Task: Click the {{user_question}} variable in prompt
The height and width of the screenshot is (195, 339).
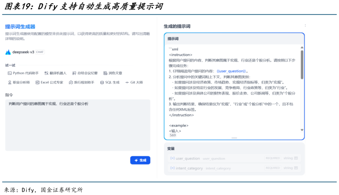Action: pos(231,71)
